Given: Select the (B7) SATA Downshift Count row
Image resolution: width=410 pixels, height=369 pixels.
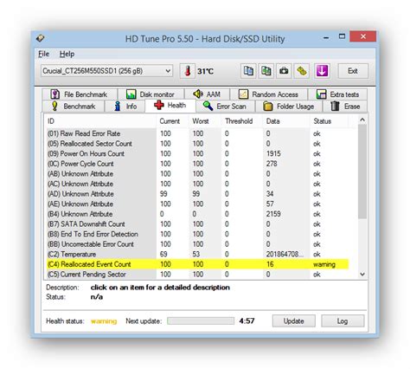Looking at the screenshot, I should pyautogui.click(x=197, y=224).
